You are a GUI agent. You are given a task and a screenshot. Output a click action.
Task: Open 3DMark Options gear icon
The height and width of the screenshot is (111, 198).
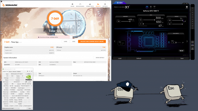coord(105,4)
